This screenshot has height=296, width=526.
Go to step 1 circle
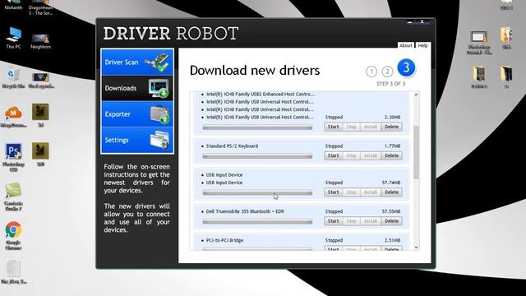click(x=371, y=72)
